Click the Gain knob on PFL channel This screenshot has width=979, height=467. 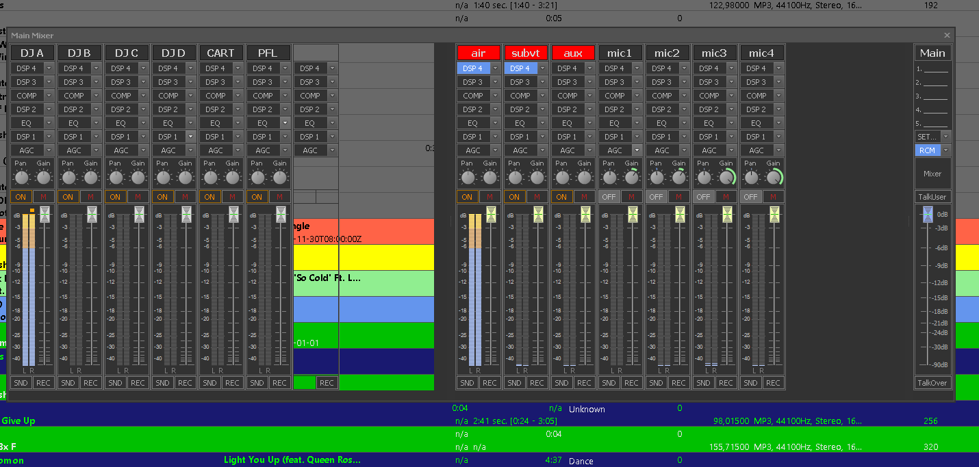pos(279,178)
